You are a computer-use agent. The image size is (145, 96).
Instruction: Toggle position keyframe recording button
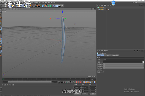click(84, 82)
